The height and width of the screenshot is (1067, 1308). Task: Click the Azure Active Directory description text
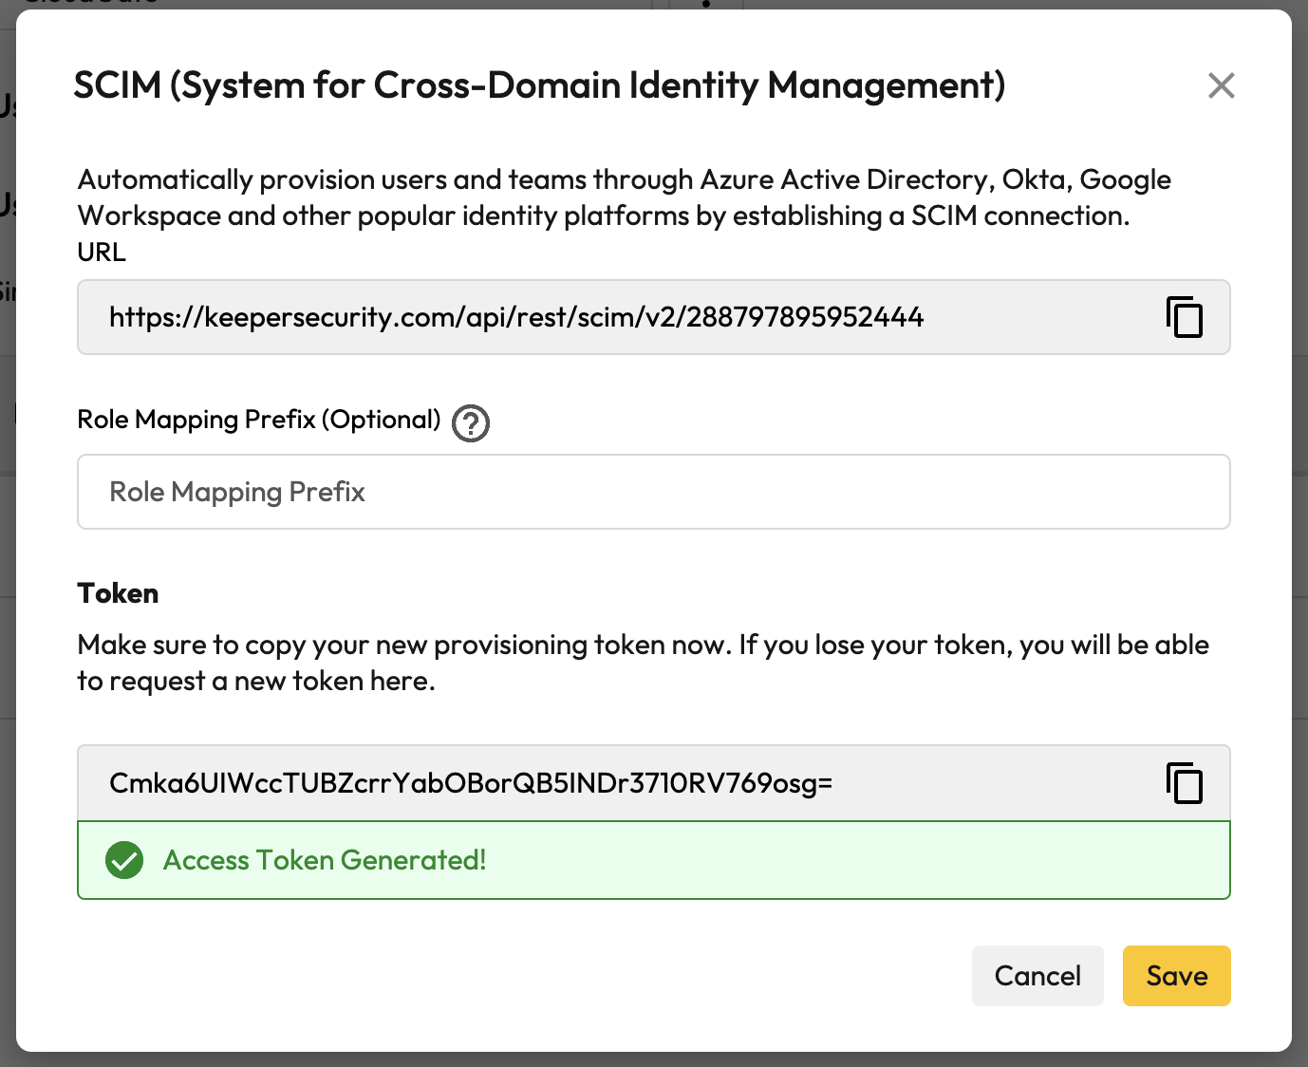(x=624, y=197)
